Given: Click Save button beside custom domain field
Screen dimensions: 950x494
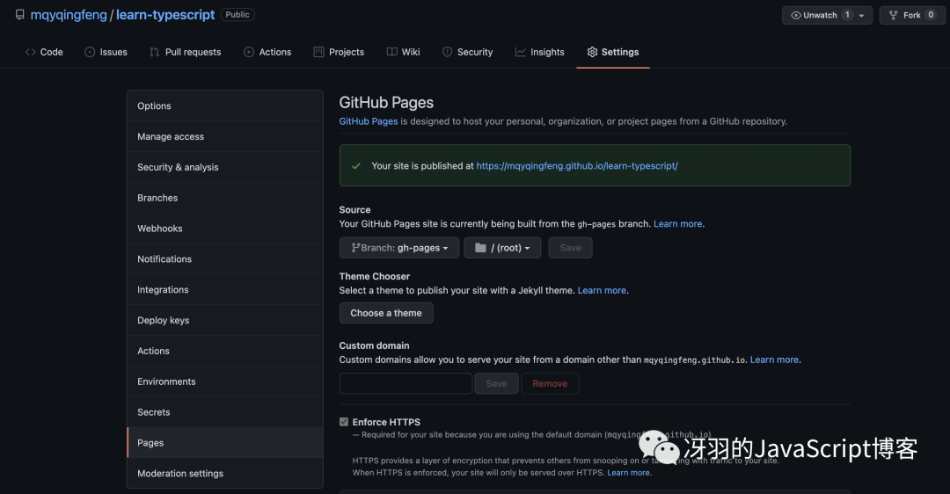Looking at the screenshot, I should (496, 384).
